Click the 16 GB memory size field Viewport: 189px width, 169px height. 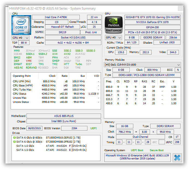point(125,126)
